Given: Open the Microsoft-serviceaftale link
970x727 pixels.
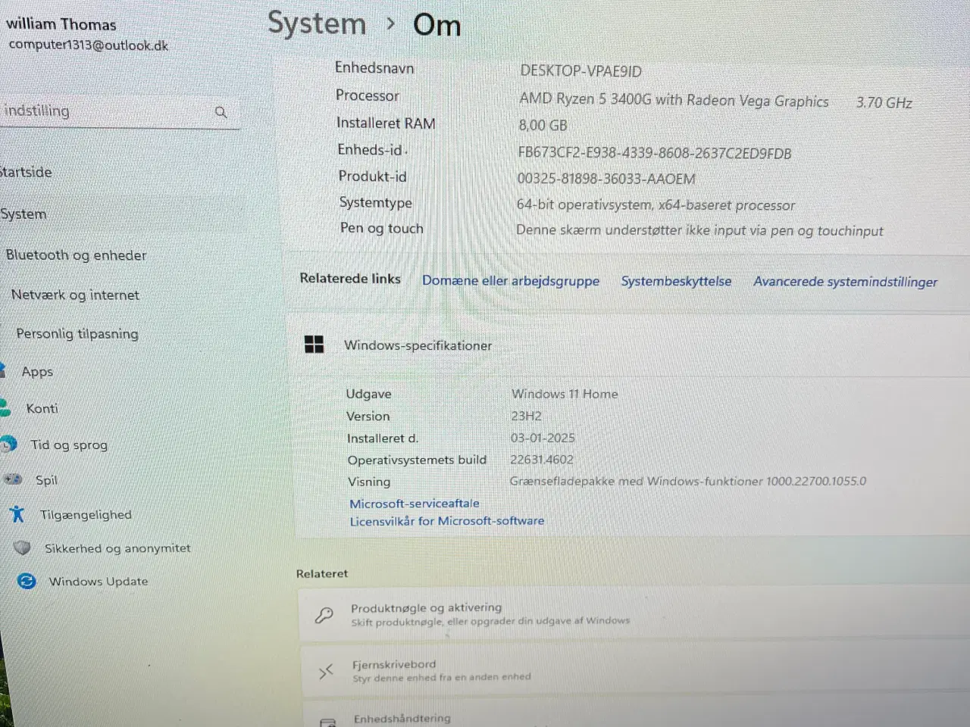Looking at the screenshot, I should click(x=414, y=503).
